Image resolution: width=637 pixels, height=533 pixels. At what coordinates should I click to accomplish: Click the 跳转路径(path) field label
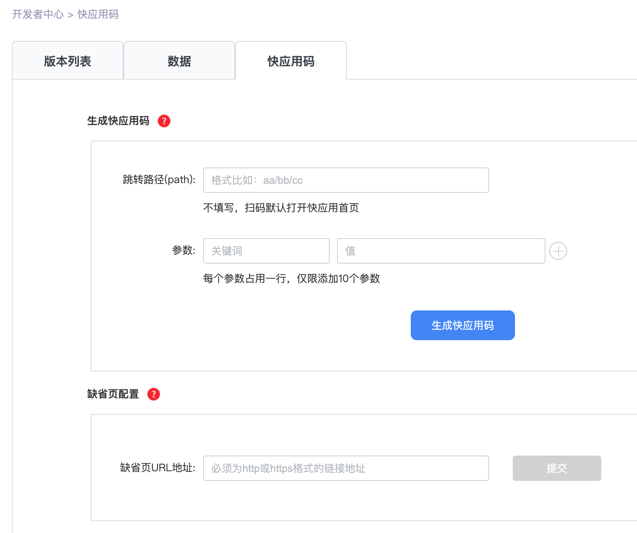159,180
